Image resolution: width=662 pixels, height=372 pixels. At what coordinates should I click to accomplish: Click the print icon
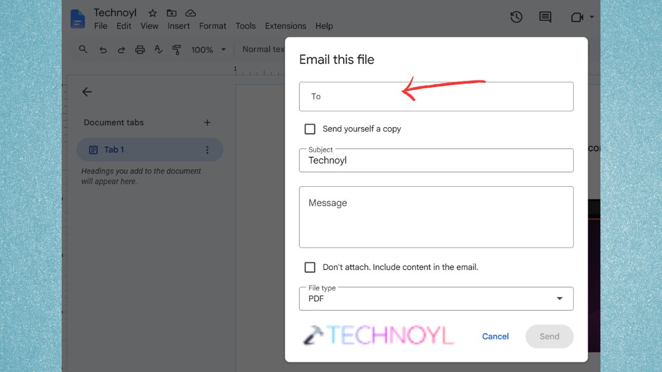point(140,50)
